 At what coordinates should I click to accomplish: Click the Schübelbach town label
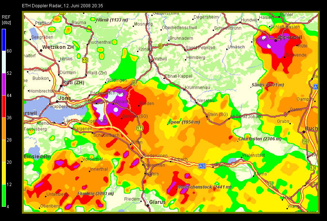106,135
